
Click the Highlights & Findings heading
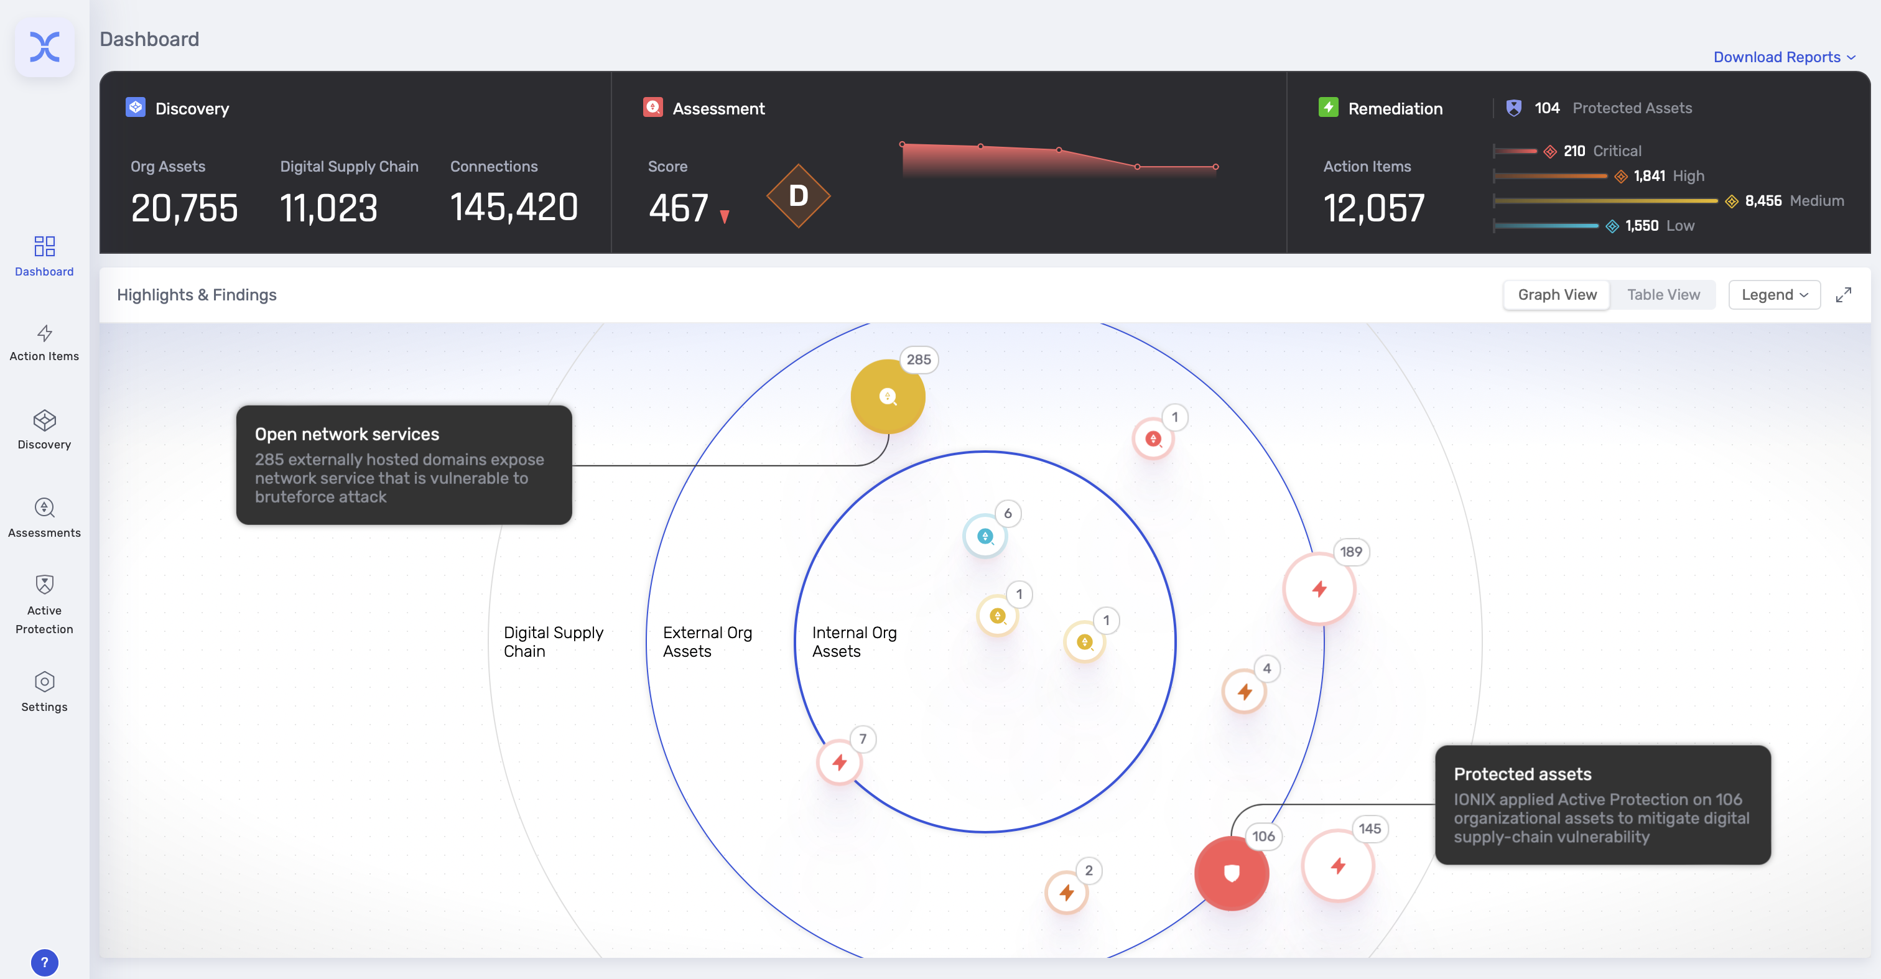pyautogui.click(x=197, y=295)
